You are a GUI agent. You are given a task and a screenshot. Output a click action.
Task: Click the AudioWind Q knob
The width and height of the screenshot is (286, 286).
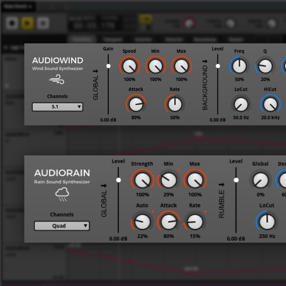[x=265, y=66]
